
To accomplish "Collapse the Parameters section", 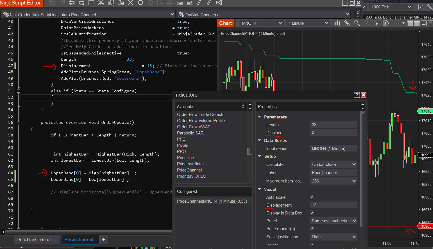I will [260, 117].
